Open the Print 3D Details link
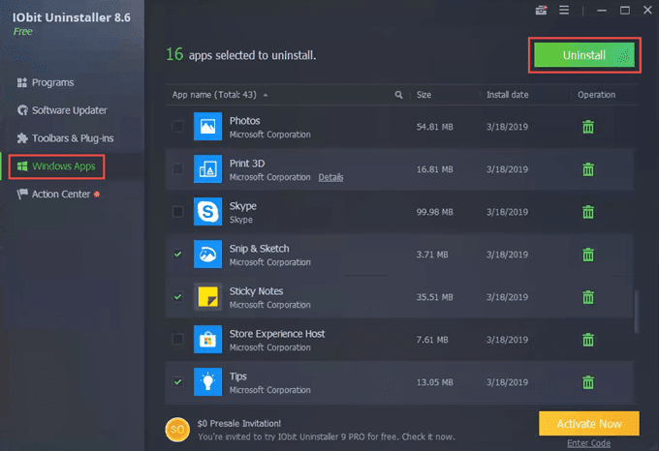 point(330,177)
